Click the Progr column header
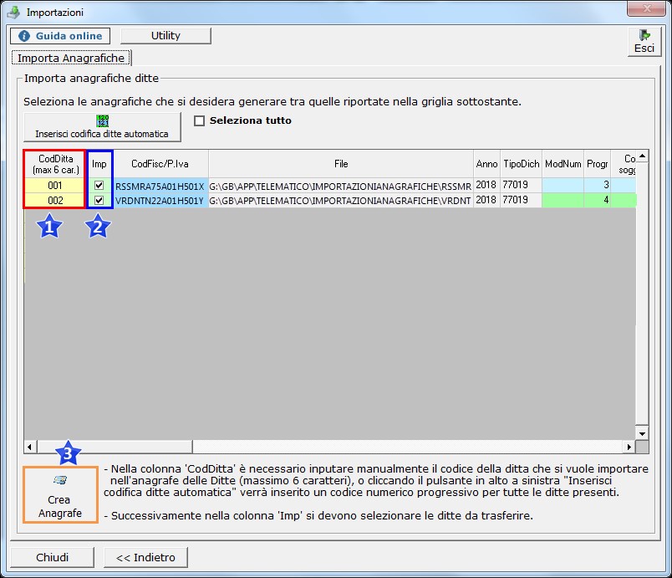Screen dimensions: 672x578 pos(598,164)
